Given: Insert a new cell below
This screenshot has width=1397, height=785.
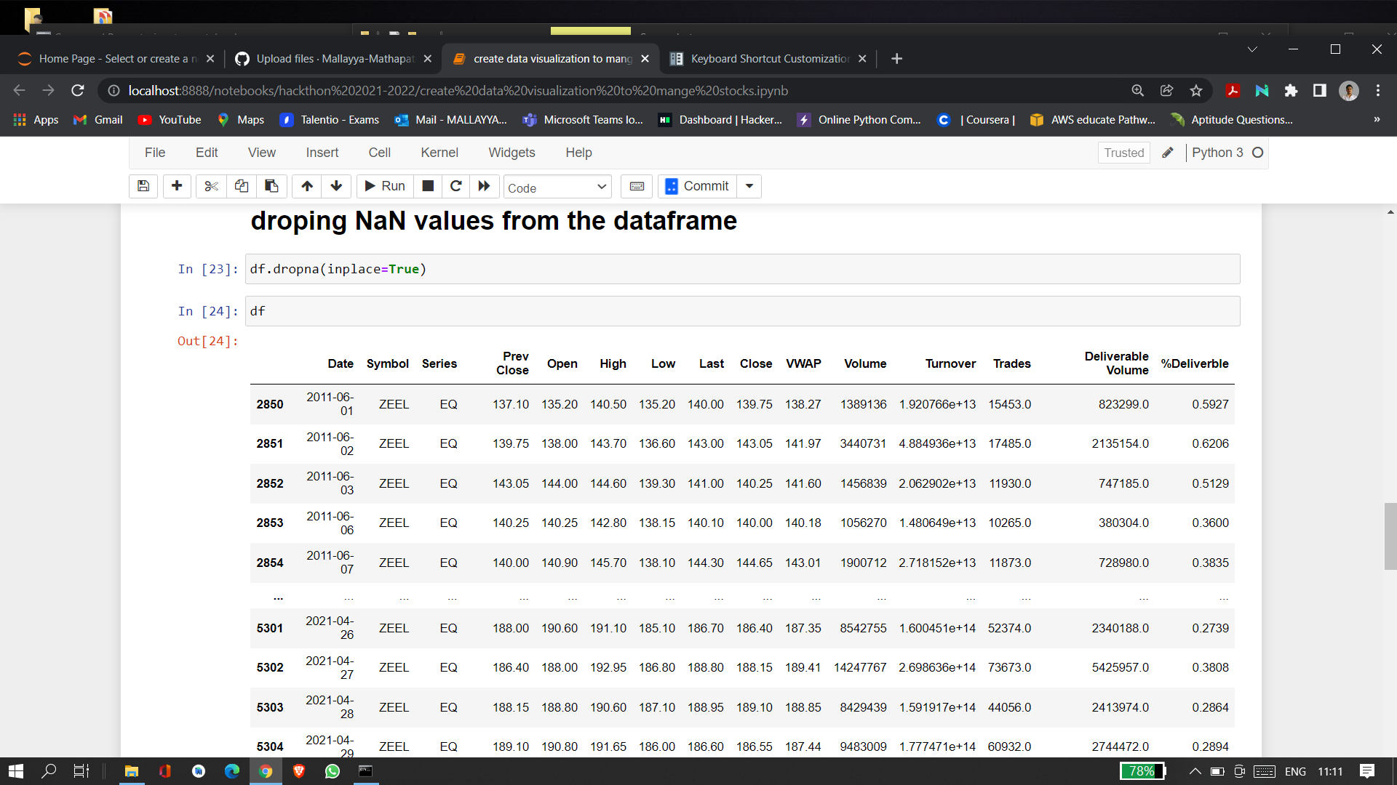Looking at the screenshot, I should pos(176,186).
